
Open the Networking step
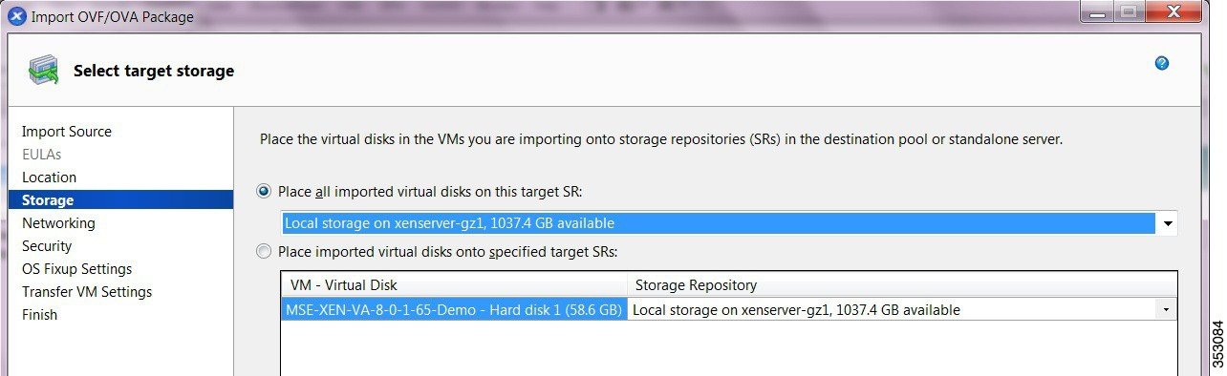click(58, 223)
